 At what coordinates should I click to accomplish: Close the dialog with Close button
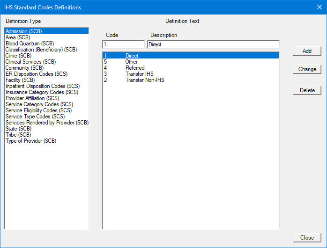click(x=307, y=238)
